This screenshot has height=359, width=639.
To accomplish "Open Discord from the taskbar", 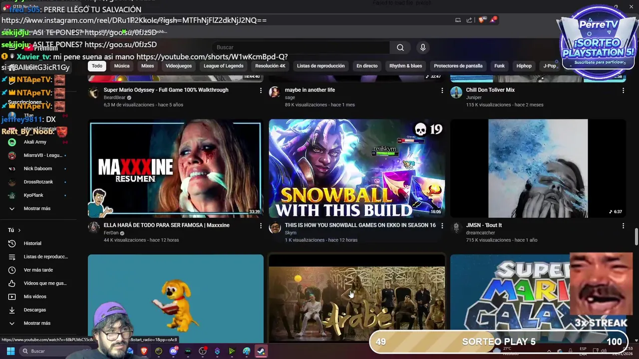I will click(x=173, y=351).
